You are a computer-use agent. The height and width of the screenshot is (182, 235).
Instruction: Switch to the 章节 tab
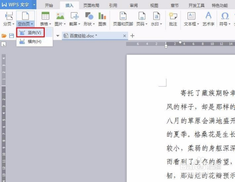174,6
